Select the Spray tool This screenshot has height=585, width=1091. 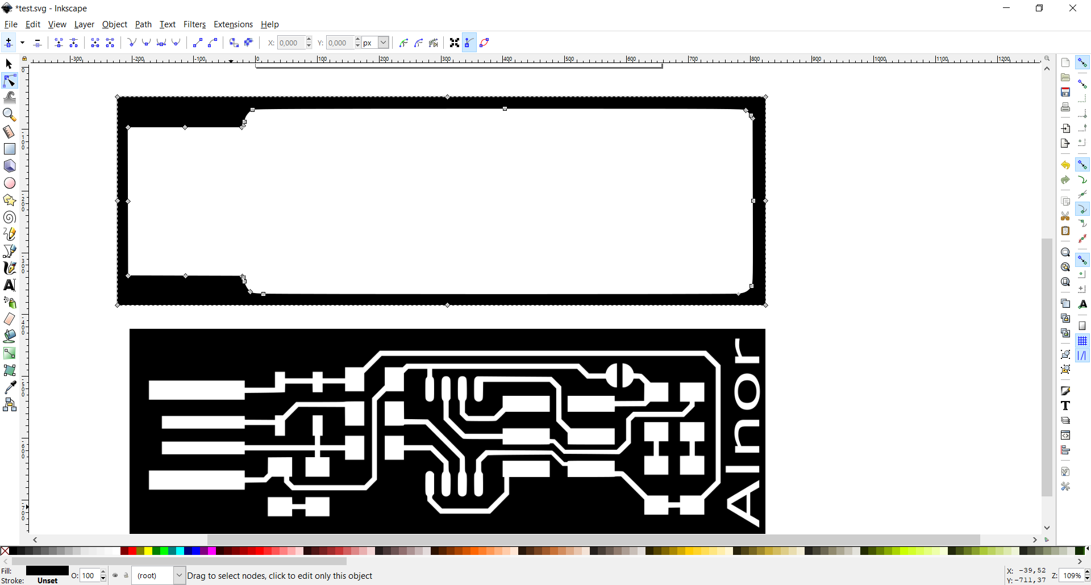coord(10,302)
